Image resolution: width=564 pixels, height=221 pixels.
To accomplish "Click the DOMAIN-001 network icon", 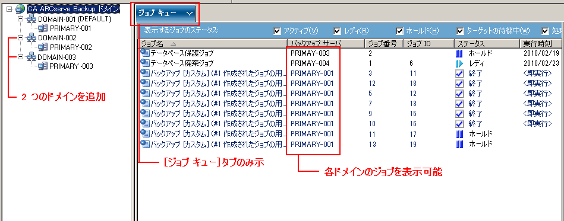I will (x=31, y=18).
